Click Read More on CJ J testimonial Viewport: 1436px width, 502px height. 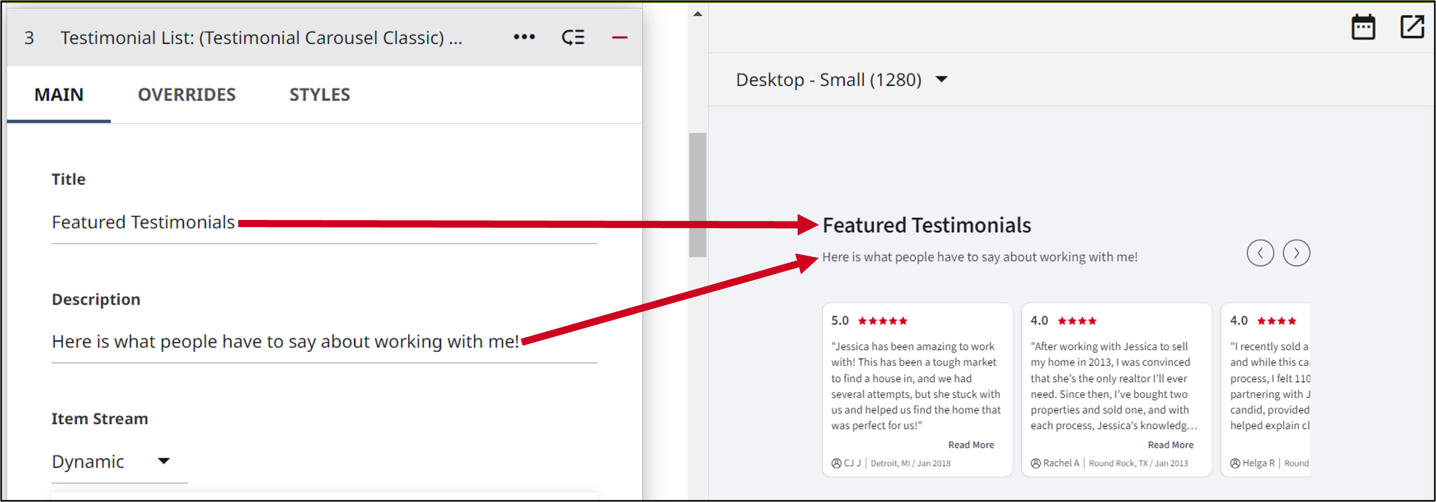click(x=971, y=444)
